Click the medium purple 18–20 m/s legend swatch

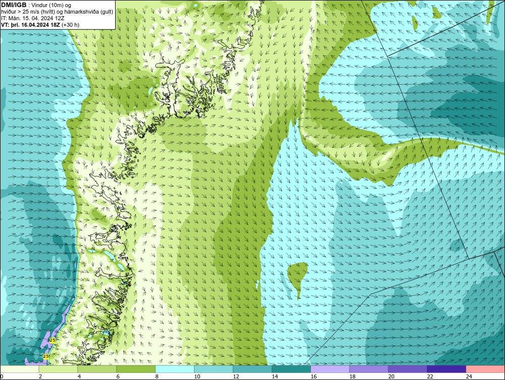(x=369, y=369)
